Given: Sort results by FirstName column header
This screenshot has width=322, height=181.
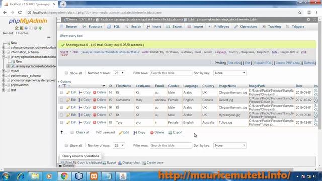Looking at the screenshot, I should pyautogui.click(x=123, y=86).
